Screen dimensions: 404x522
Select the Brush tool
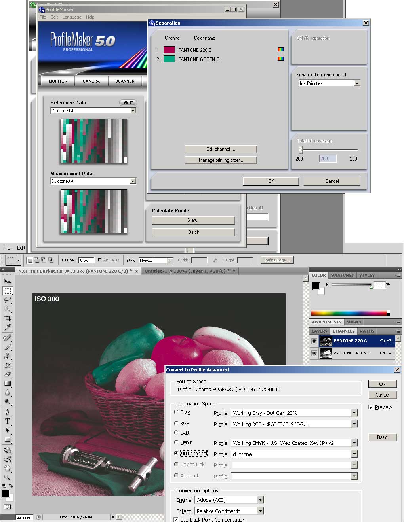[x=8, y=347]
